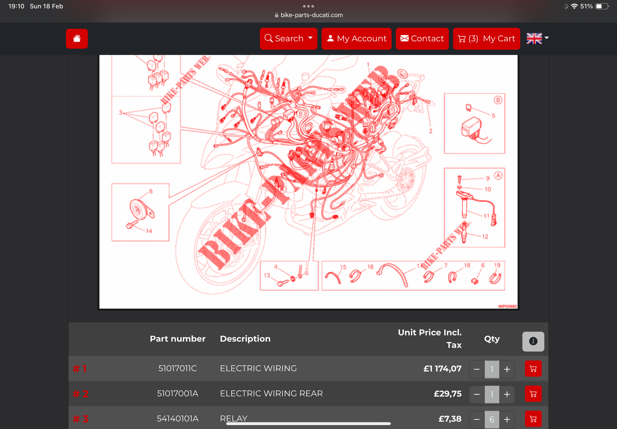Increase quantity for Electric Wiring Rear
The width and height of the screenshot is (617, 429).
pos(507,394)
